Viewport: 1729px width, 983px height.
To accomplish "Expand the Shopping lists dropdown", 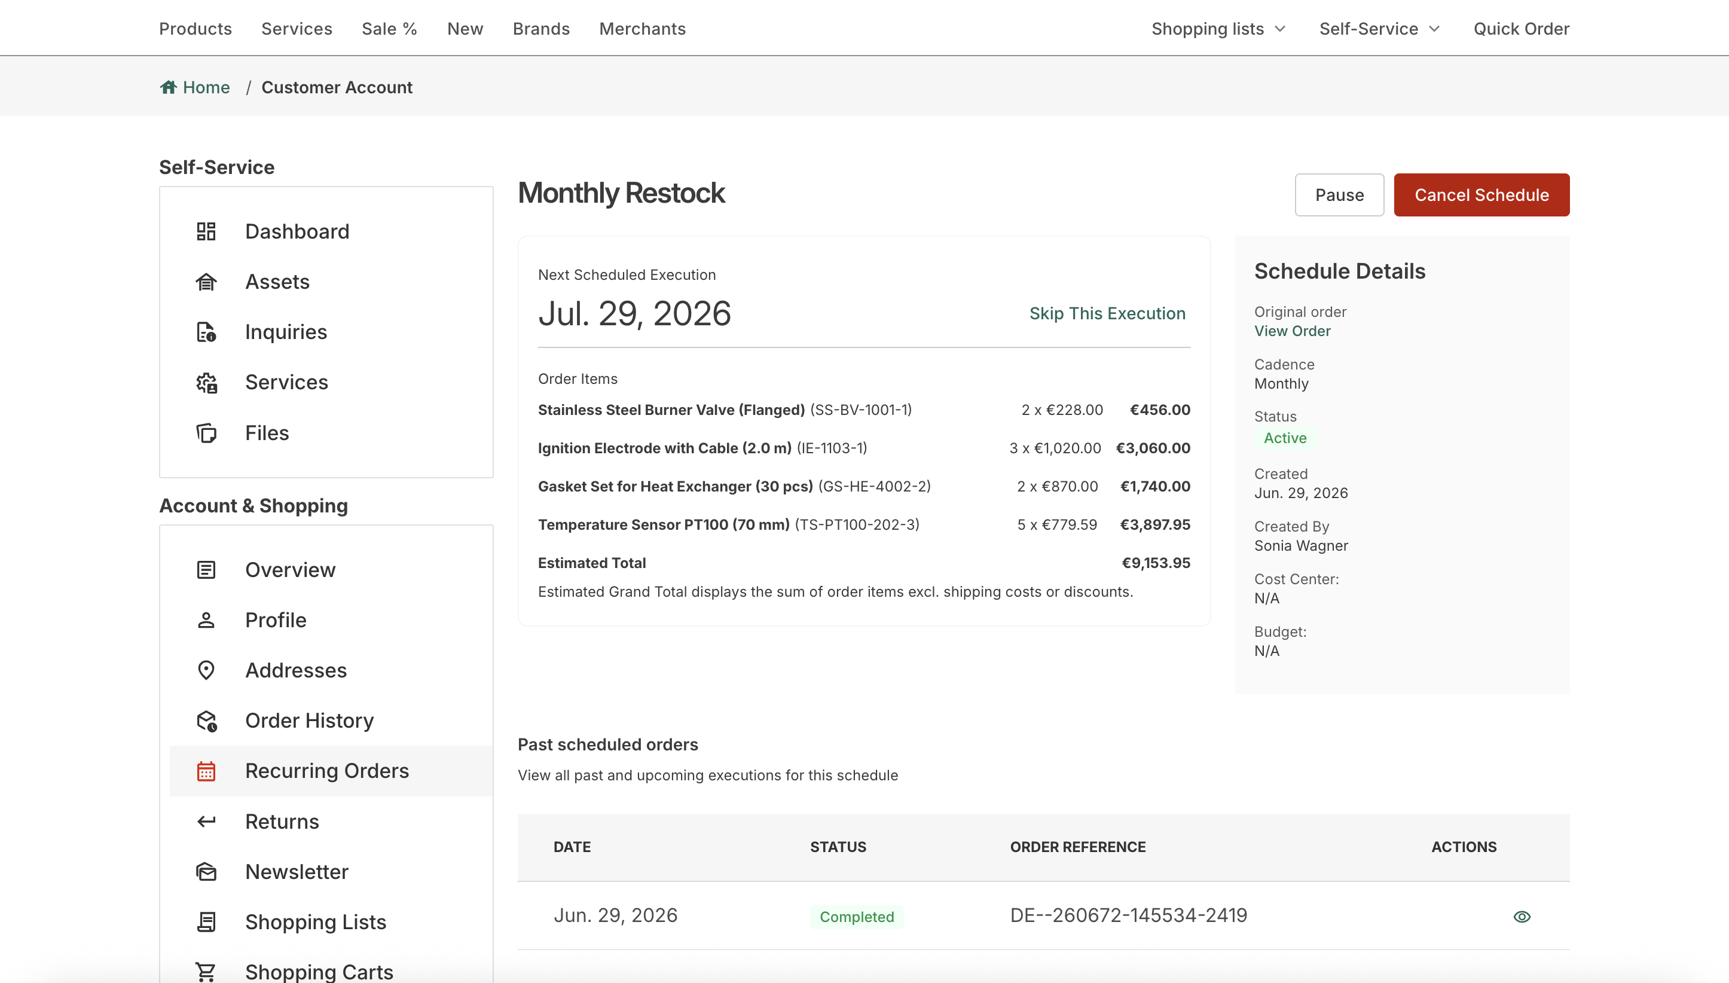I will coord(1218,29).
